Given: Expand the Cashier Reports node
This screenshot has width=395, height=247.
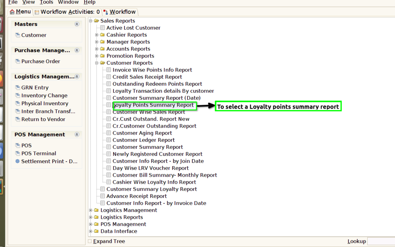Looking at the screenshot, I should click(96, 35).
